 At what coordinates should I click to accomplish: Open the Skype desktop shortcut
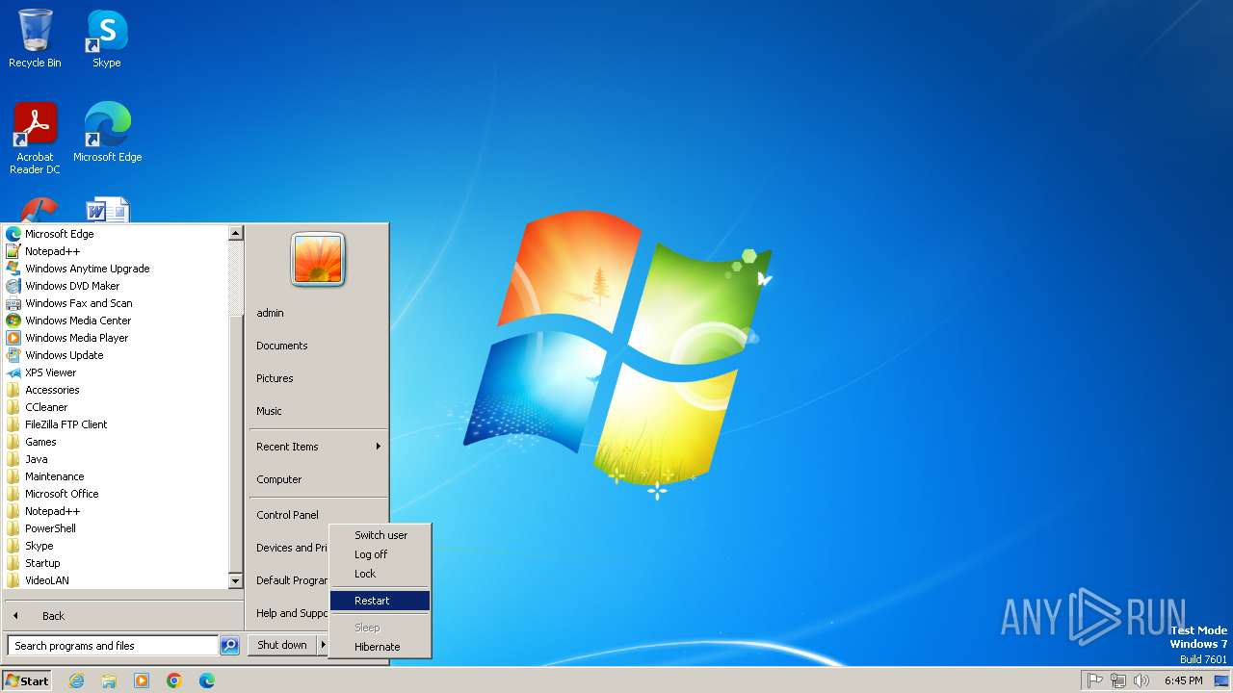point(107,38)
